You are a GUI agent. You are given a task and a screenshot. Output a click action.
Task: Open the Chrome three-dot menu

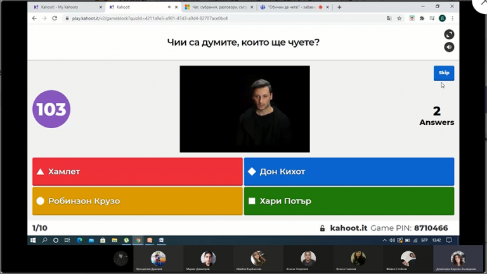453,18
